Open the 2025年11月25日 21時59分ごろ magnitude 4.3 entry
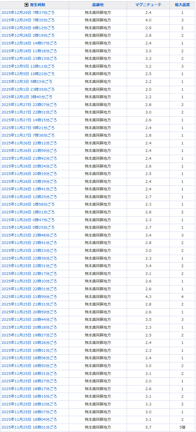This screenshot has width=196, height=432. pos(29,297)
